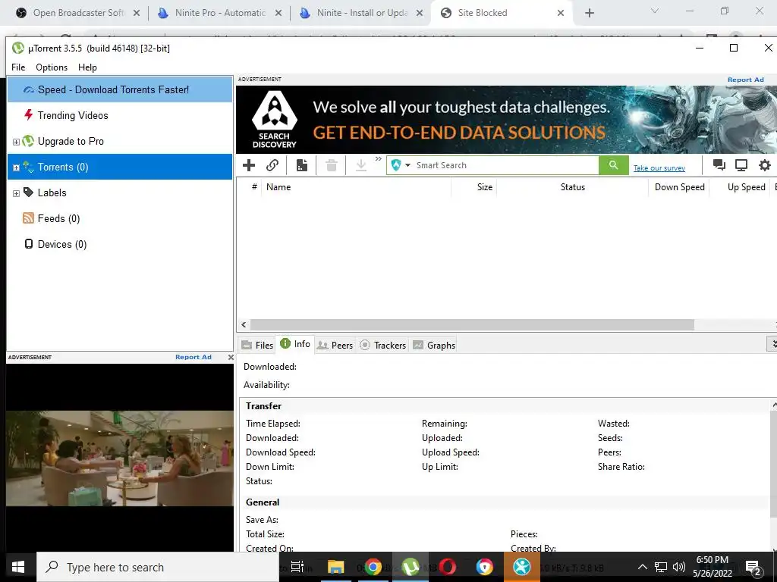Open Opera browser from the taskbar

pyautogui.click(x=448, y=567)
